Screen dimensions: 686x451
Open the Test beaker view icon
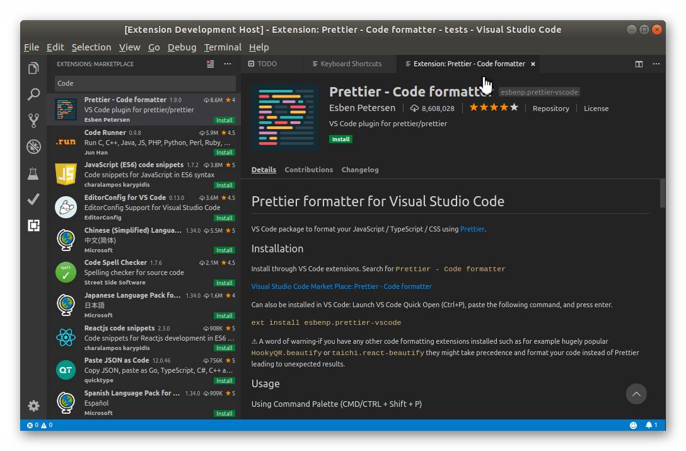pos(33,173)
